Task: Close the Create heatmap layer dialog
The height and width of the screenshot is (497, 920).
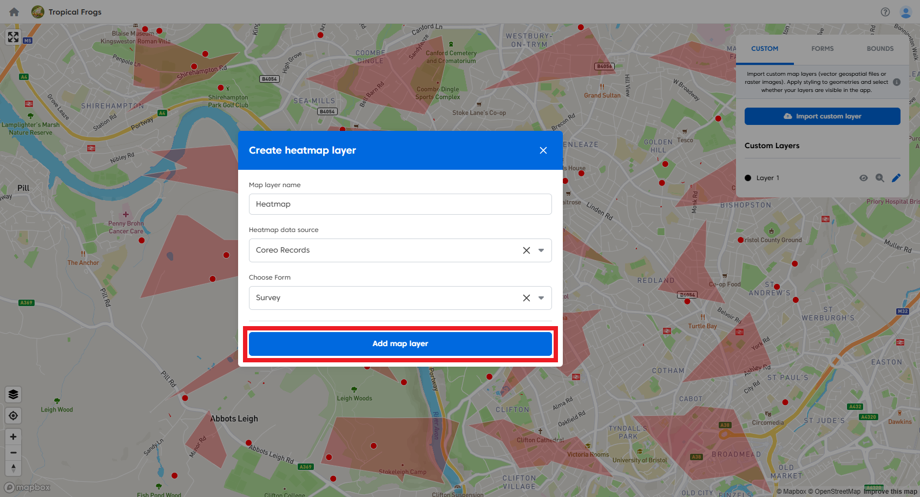Action: [543, 150]
